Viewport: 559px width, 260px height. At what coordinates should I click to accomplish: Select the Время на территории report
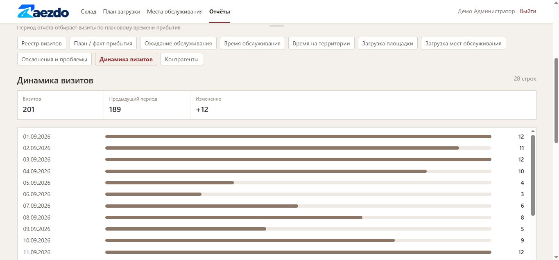coord(321,43)
